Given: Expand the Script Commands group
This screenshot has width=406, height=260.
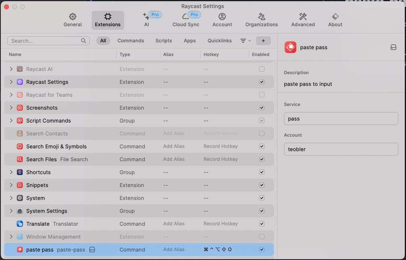Looking at the screenshot, I should [x=11, y=121].
